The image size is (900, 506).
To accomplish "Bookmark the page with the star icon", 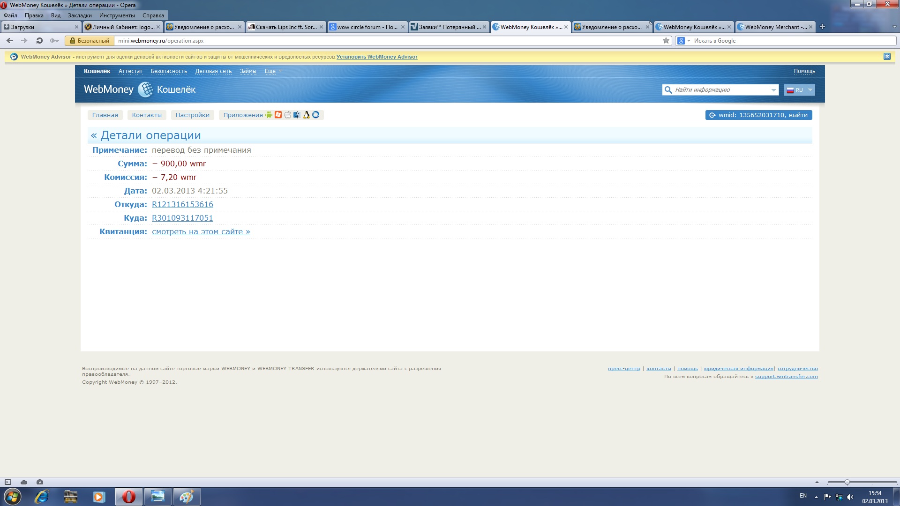I will 666,41.
